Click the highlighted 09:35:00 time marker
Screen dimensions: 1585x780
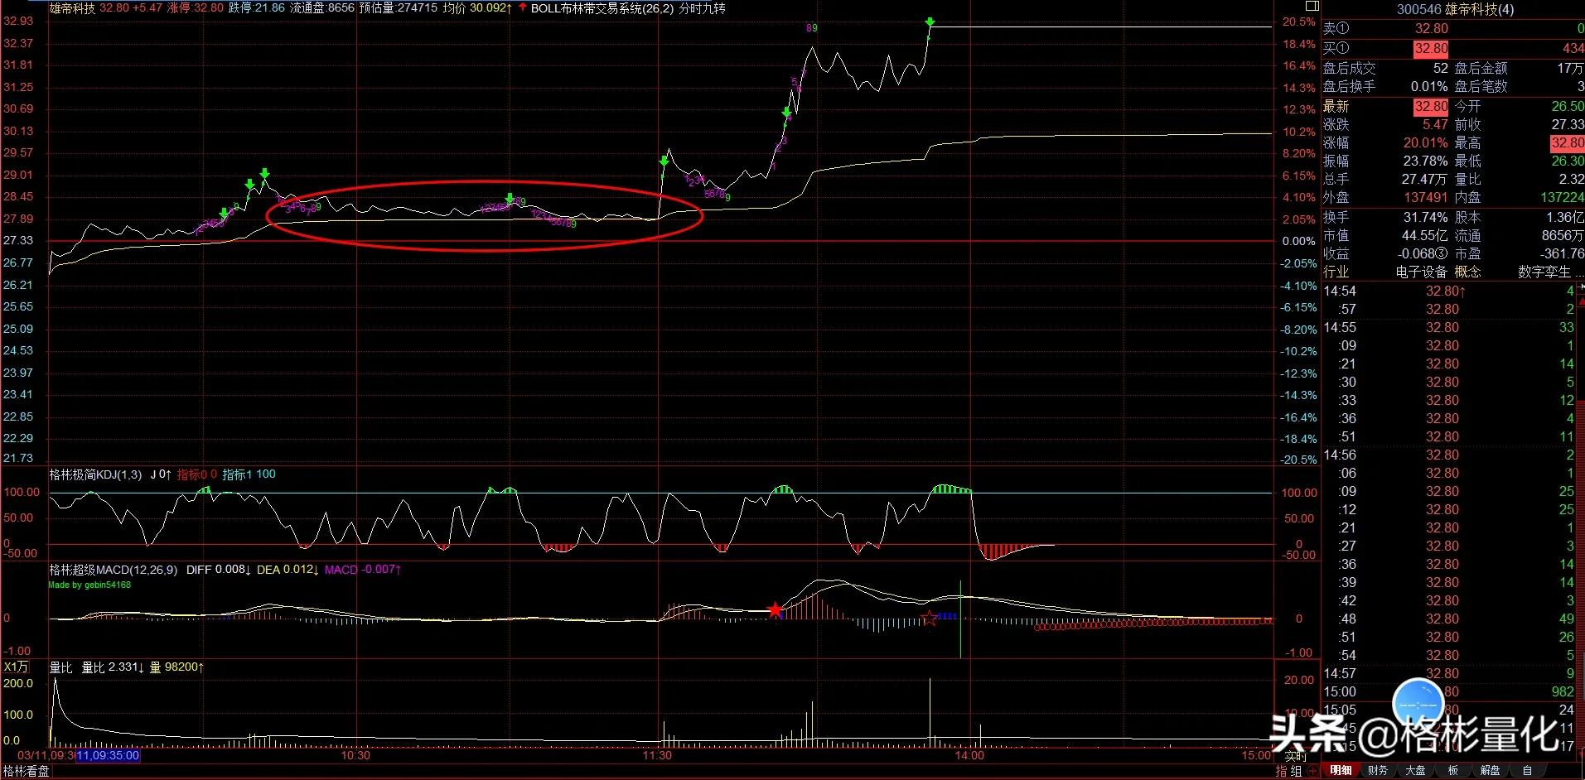(108, 755)
